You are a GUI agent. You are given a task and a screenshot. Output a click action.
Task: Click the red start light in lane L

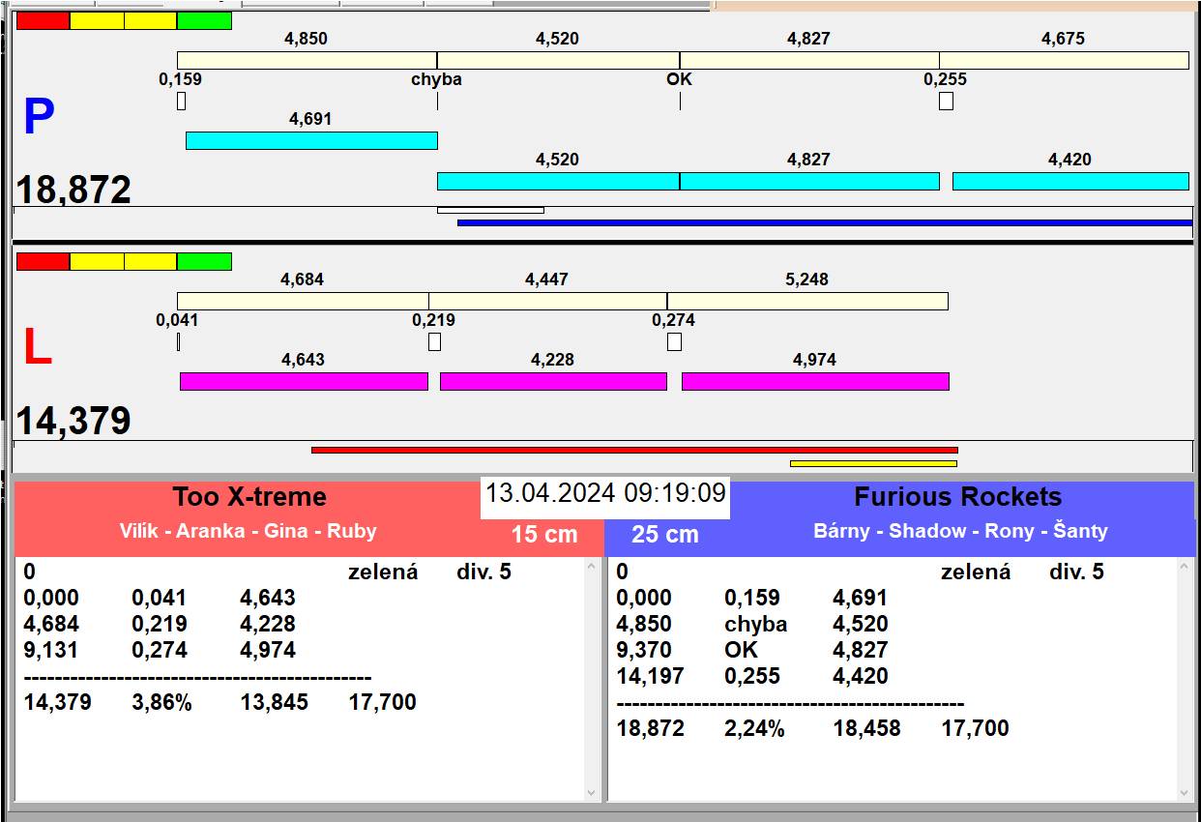point(44,261)
